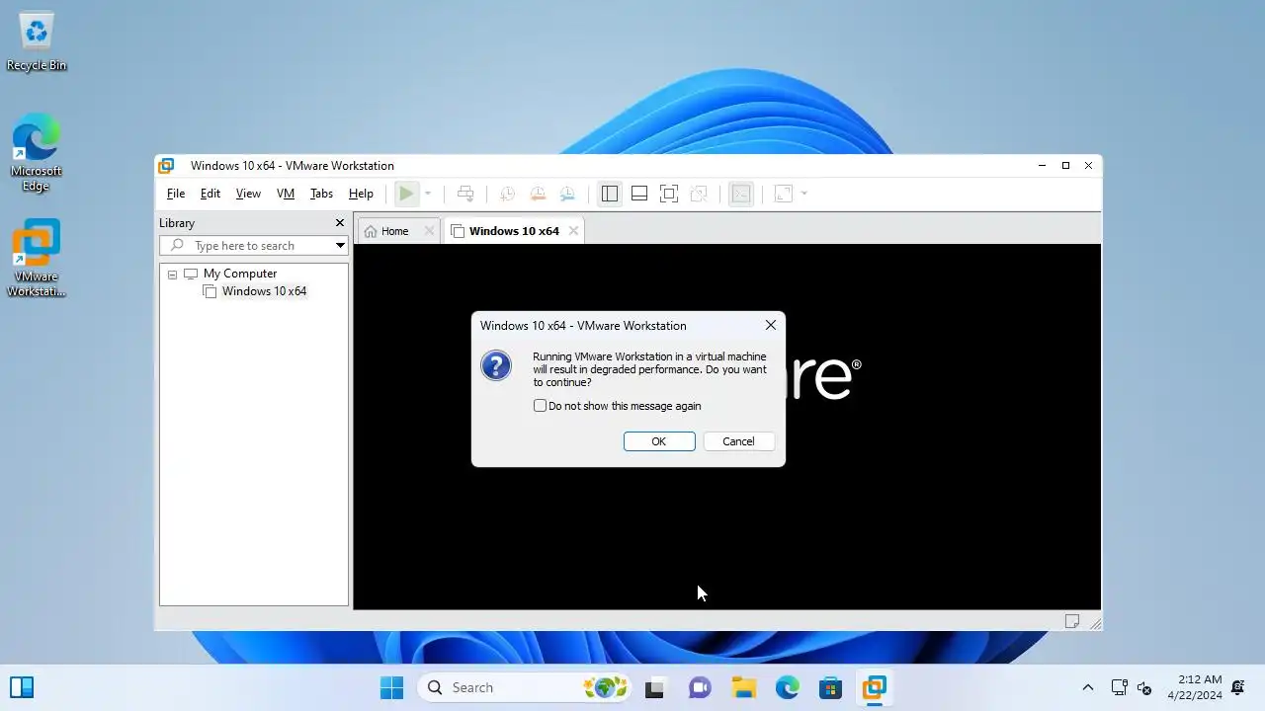Click the Send Ctrl+Alt+Del toolbar icon
1265x711 pixels.
(465, 194)
